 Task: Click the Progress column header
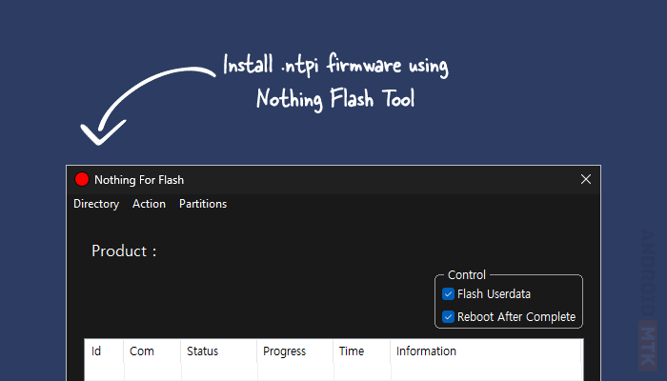coord(284,351)
